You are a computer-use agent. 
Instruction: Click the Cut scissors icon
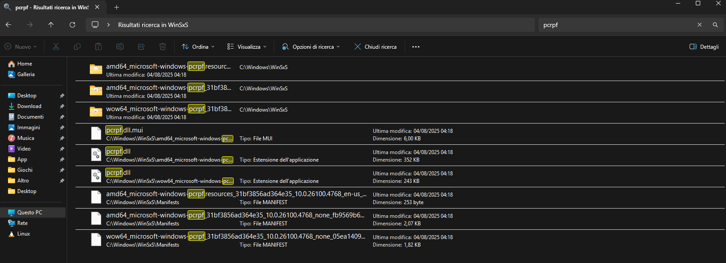tap(56, 46)
